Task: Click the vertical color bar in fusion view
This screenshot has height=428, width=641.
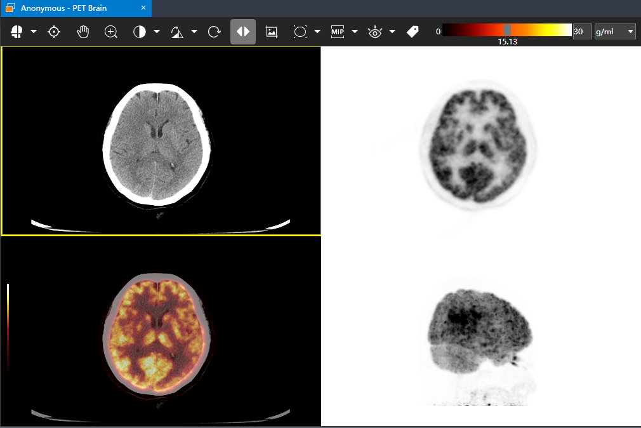Action: click(x=8, y=327)
